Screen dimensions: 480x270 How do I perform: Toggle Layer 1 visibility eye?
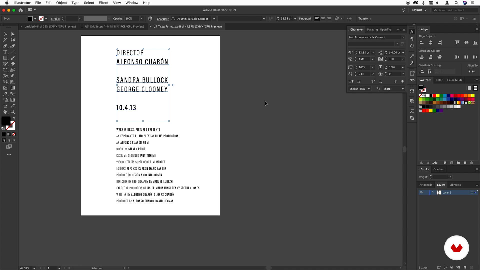(x=421, y=192)
